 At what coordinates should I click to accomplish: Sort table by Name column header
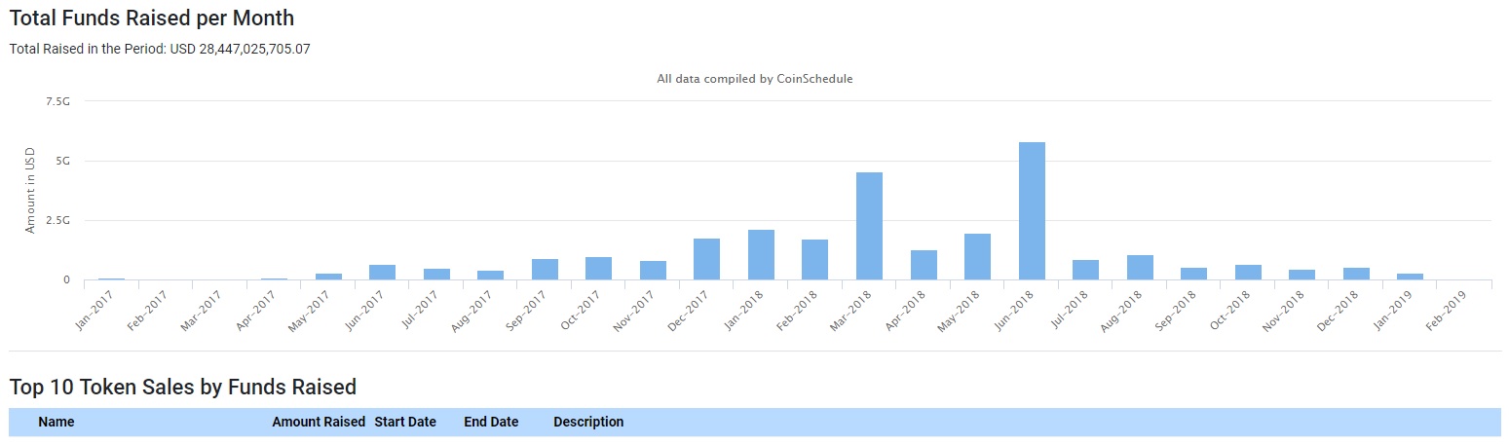point(57,422)
